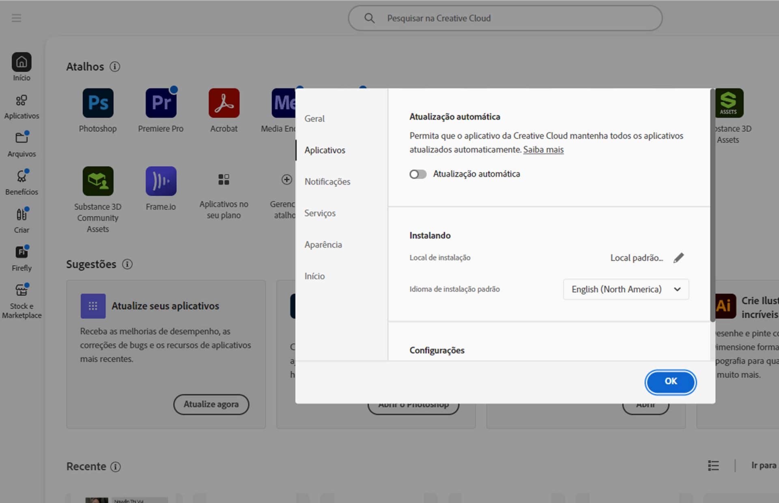
Task: Follow the Saiba mais link
Action: [x=543, y=150]
